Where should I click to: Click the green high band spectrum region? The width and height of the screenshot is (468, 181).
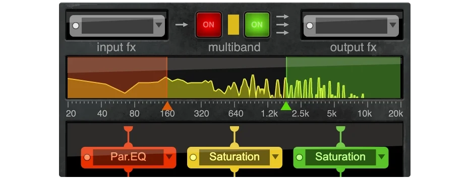coord(343,78)
